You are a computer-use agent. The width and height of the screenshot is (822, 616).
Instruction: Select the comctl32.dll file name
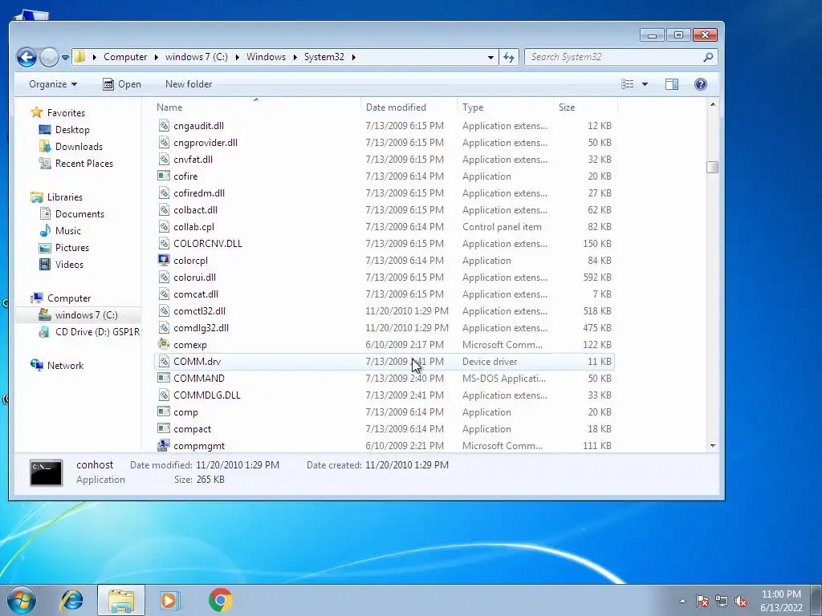(199, 311)
